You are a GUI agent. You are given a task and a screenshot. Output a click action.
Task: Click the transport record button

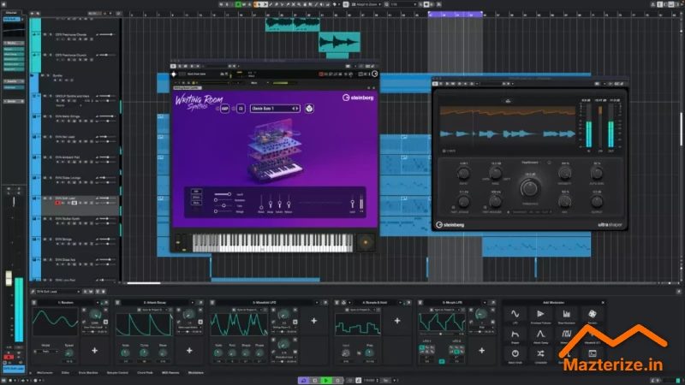337,381
